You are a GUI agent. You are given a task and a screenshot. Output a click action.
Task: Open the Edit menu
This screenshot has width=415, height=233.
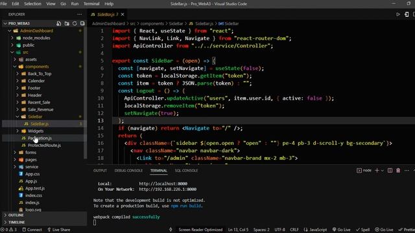point(16,4)
